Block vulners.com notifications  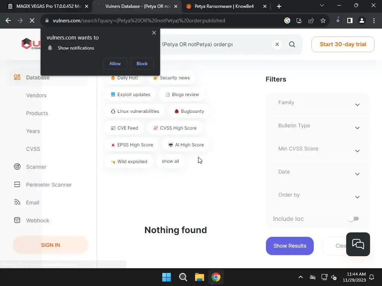(142, 63)
